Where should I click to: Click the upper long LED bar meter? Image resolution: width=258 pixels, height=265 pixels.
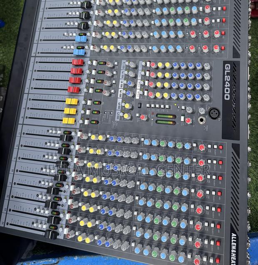point(166,116)
